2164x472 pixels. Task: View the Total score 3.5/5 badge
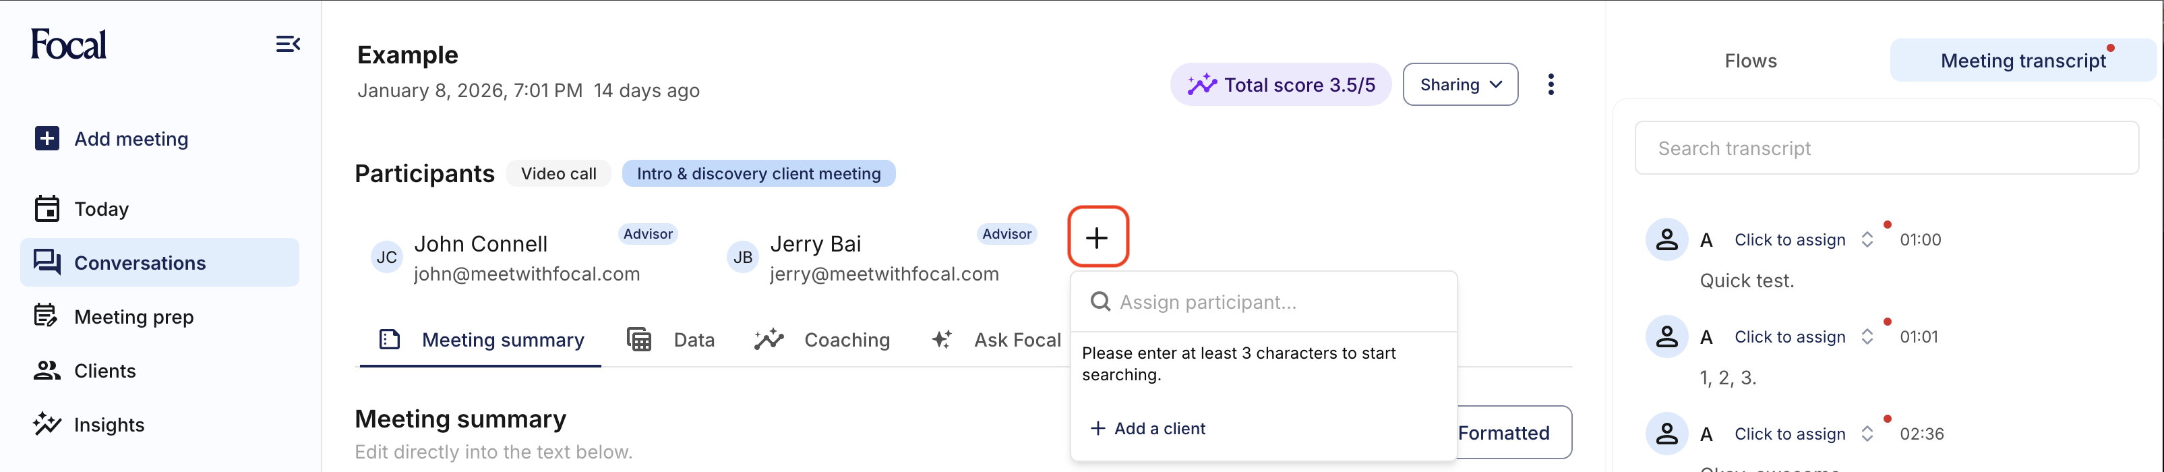pyautogui.click(x=1280, y=85)
